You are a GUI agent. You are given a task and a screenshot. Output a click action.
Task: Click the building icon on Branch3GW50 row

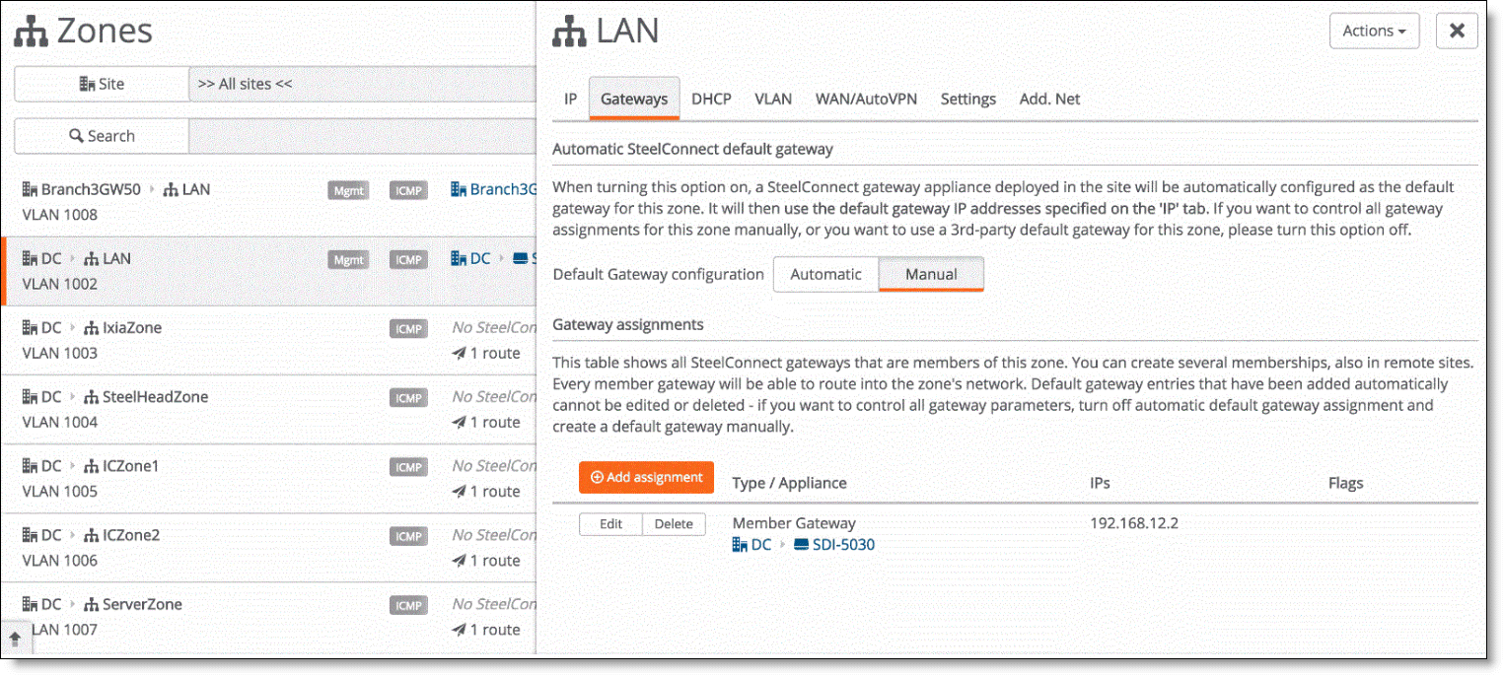(x=30, y=189)
